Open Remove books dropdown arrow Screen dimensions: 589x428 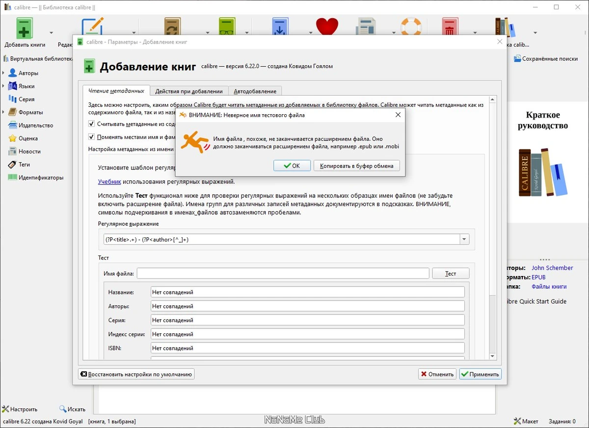(476, 33)
